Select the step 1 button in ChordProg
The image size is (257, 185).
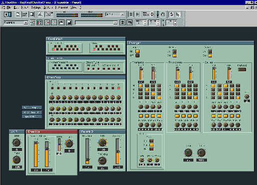52,88
